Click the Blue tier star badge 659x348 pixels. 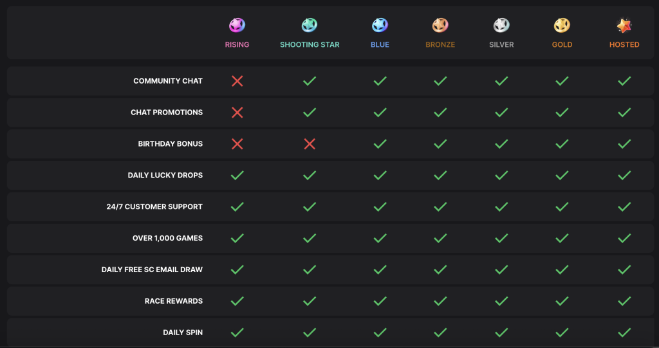tap(380, 25)
